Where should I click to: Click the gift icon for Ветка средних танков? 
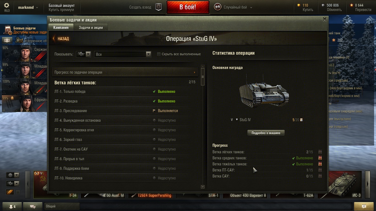(320, 158)
